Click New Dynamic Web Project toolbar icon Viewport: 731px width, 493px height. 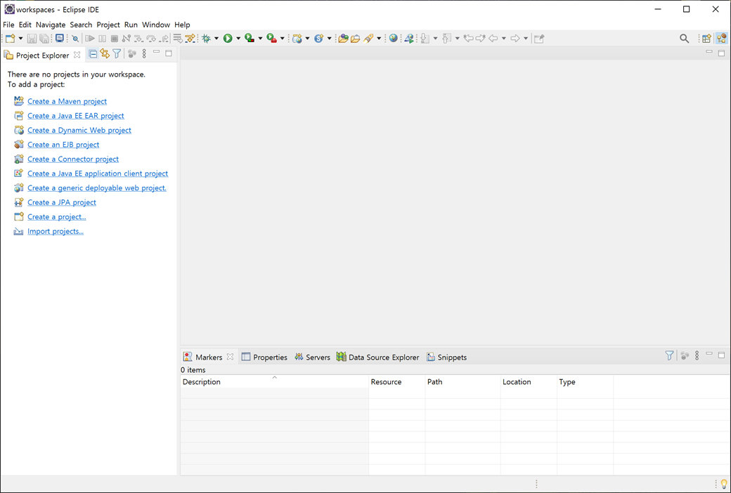[x=297, y=39]
